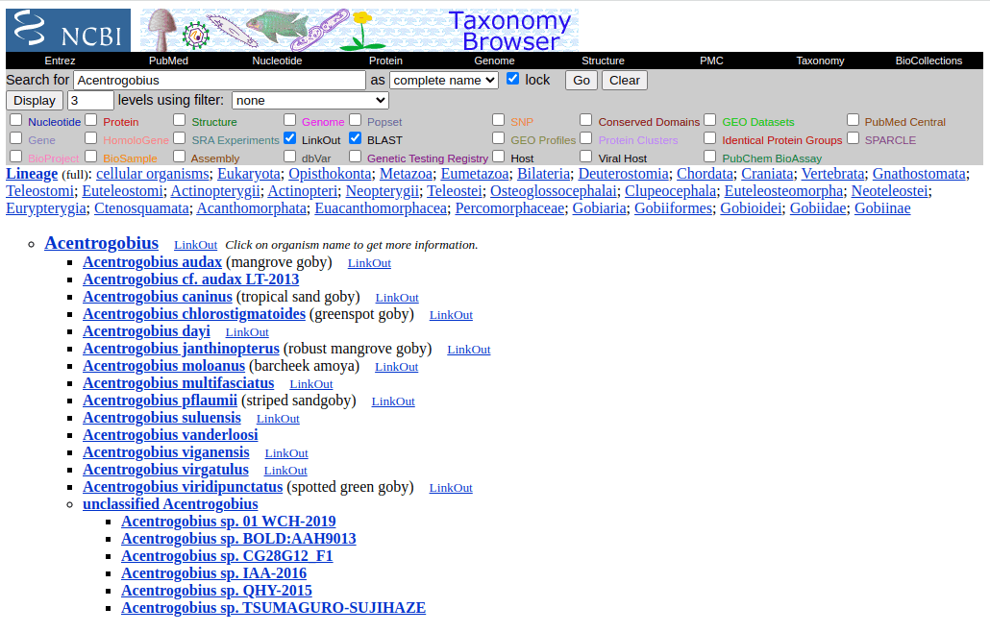Select Acentrogobius pflaumii
The width and height of the screenshot is (990, 632).
(x=160, y=400)
